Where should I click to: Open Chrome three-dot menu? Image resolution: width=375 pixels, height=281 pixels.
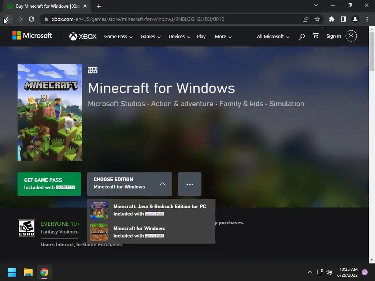pos(367,19)
